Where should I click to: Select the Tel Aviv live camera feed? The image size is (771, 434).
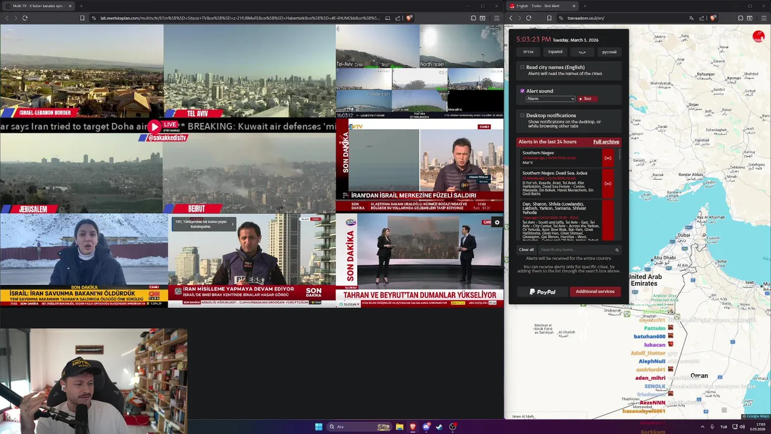(249, 71)
